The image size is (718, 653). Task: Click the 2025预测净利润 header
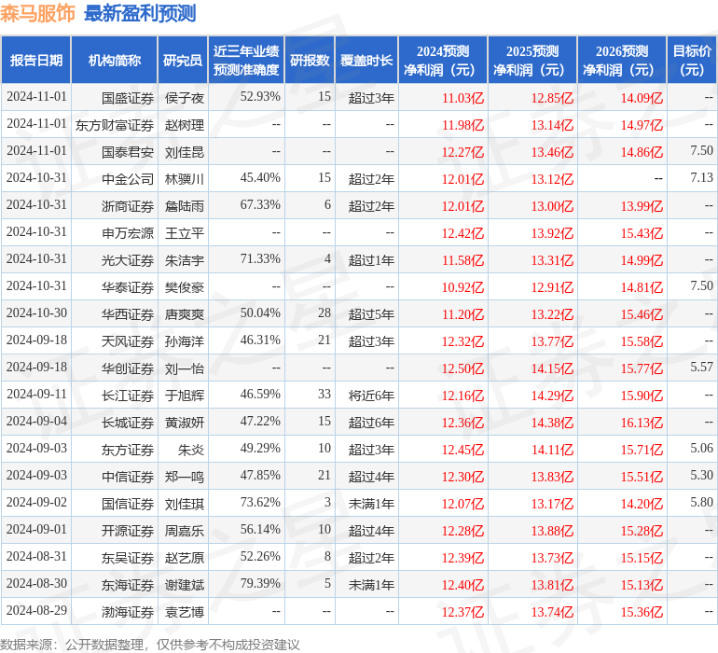pyautogui.click(x=532, y=60)
